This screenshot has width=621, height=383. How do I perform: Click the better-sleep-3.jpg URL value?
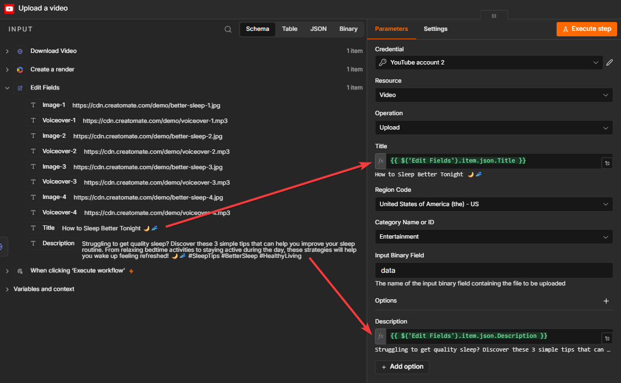pos(148,168)
